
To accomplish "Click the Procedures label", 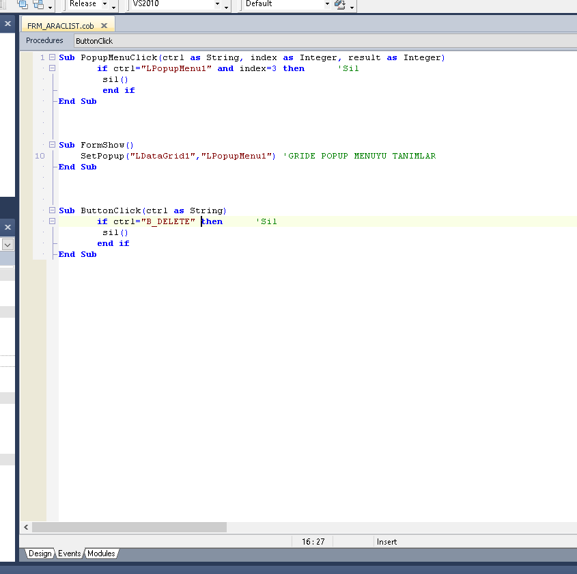I will click(44, 40).
